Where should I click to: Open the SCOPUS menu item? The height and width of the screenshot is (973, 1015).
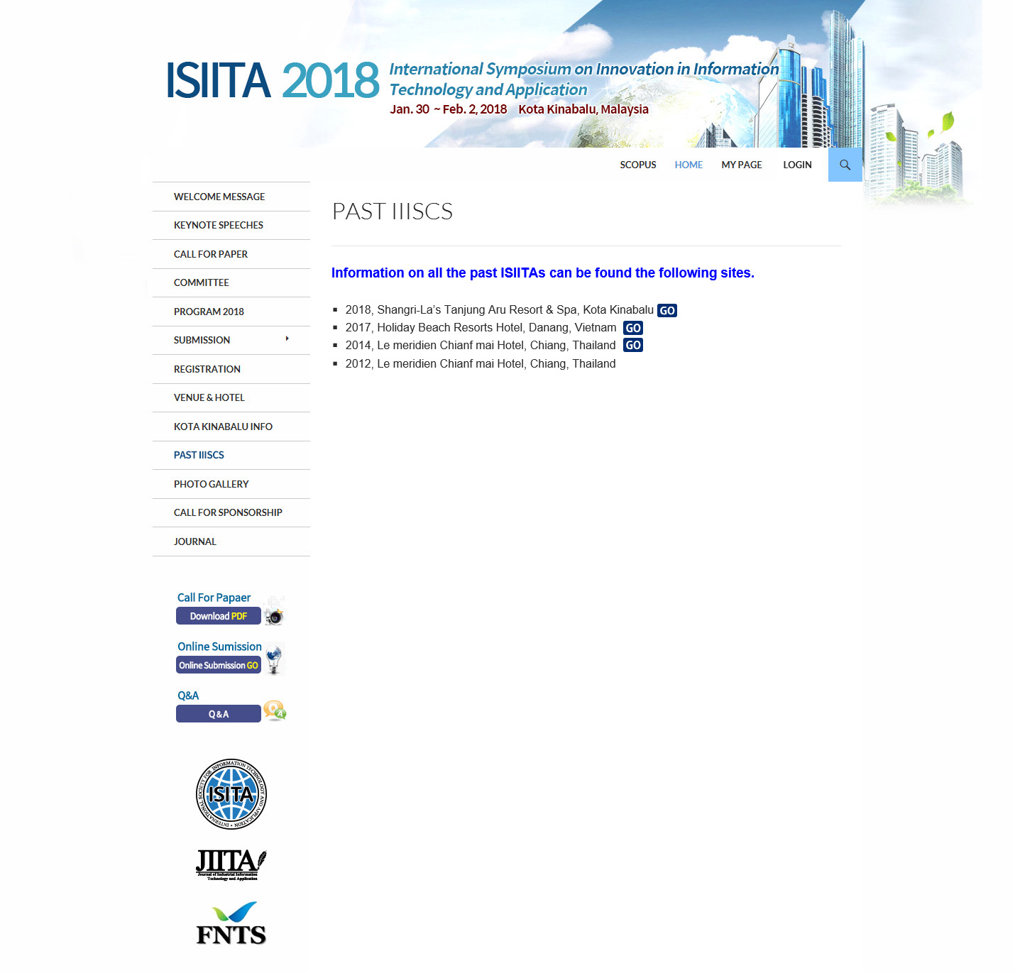click(638, 165)
